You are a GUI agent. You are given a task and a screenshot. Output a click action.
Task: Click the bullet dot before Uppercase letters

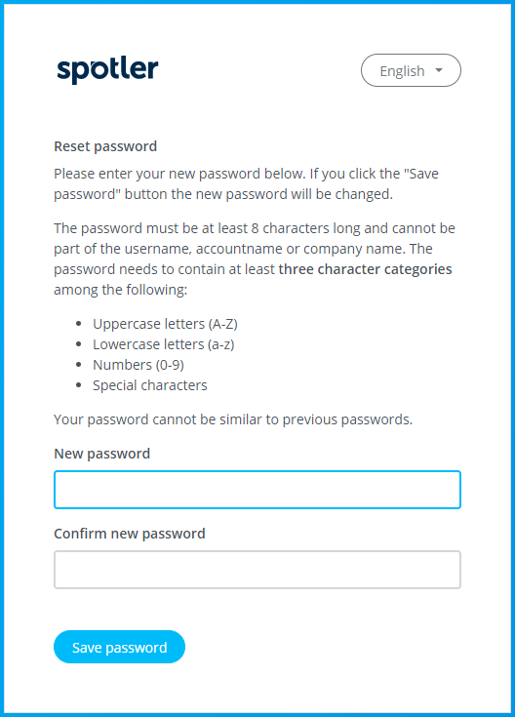(x=79, y=324)
